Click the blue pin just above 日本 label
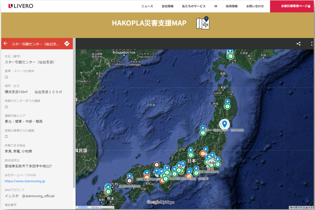The height and width of the screenshot is (210, 315). coord(191,150)
